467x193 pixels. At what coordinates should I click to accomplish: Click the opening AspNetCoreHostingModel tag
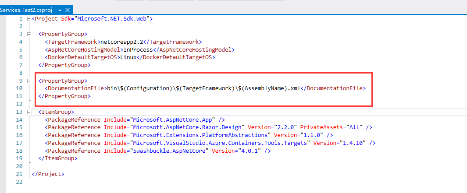tap(84, 49)
